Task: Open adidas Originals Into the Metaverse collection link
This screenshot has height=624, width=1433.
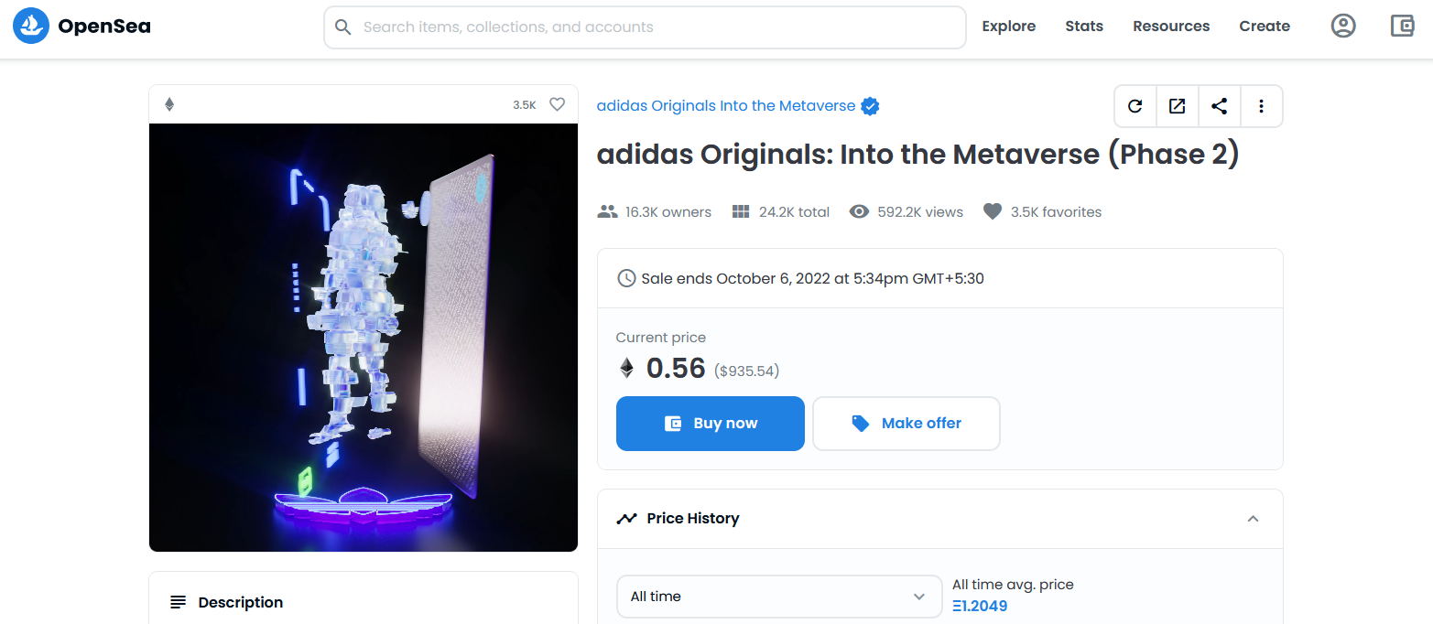Action: coord(726,106)
